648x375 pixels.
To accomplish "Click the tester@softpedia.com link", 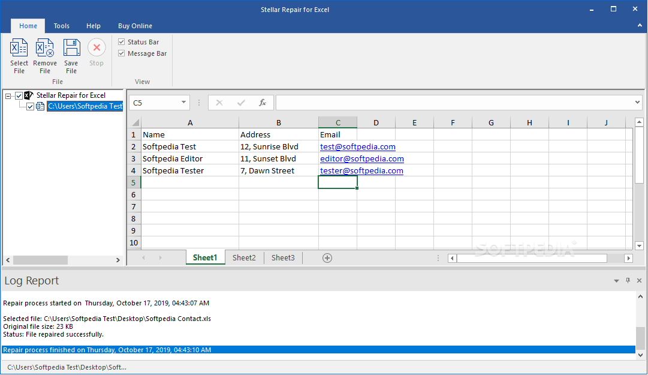I will pos(361,171).
